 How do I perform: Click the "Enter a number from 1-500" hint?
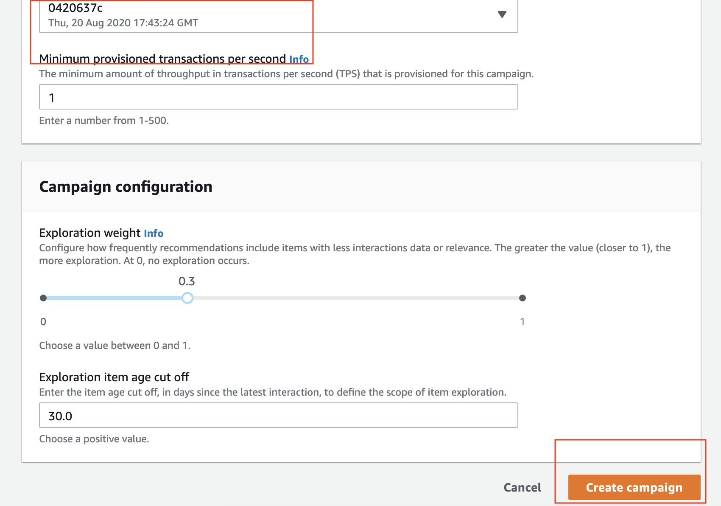click(x=104, y=121)
